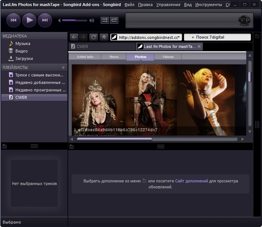Click the left bottom pane grip handle
The height and width of the screenshot is (227, 262).
tap(34, 146)
